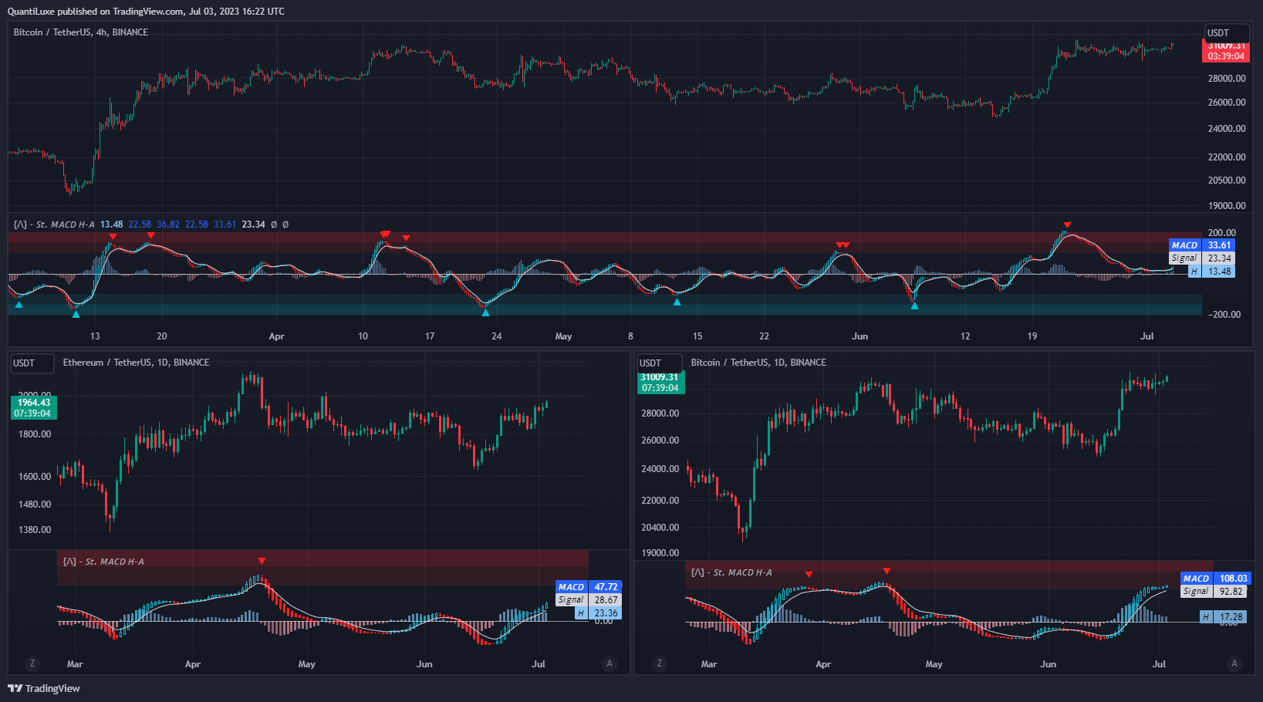Click Z timezone icon in Ethereum chart
Viewport: 1263px width, 702px height.
coord(32,663)
